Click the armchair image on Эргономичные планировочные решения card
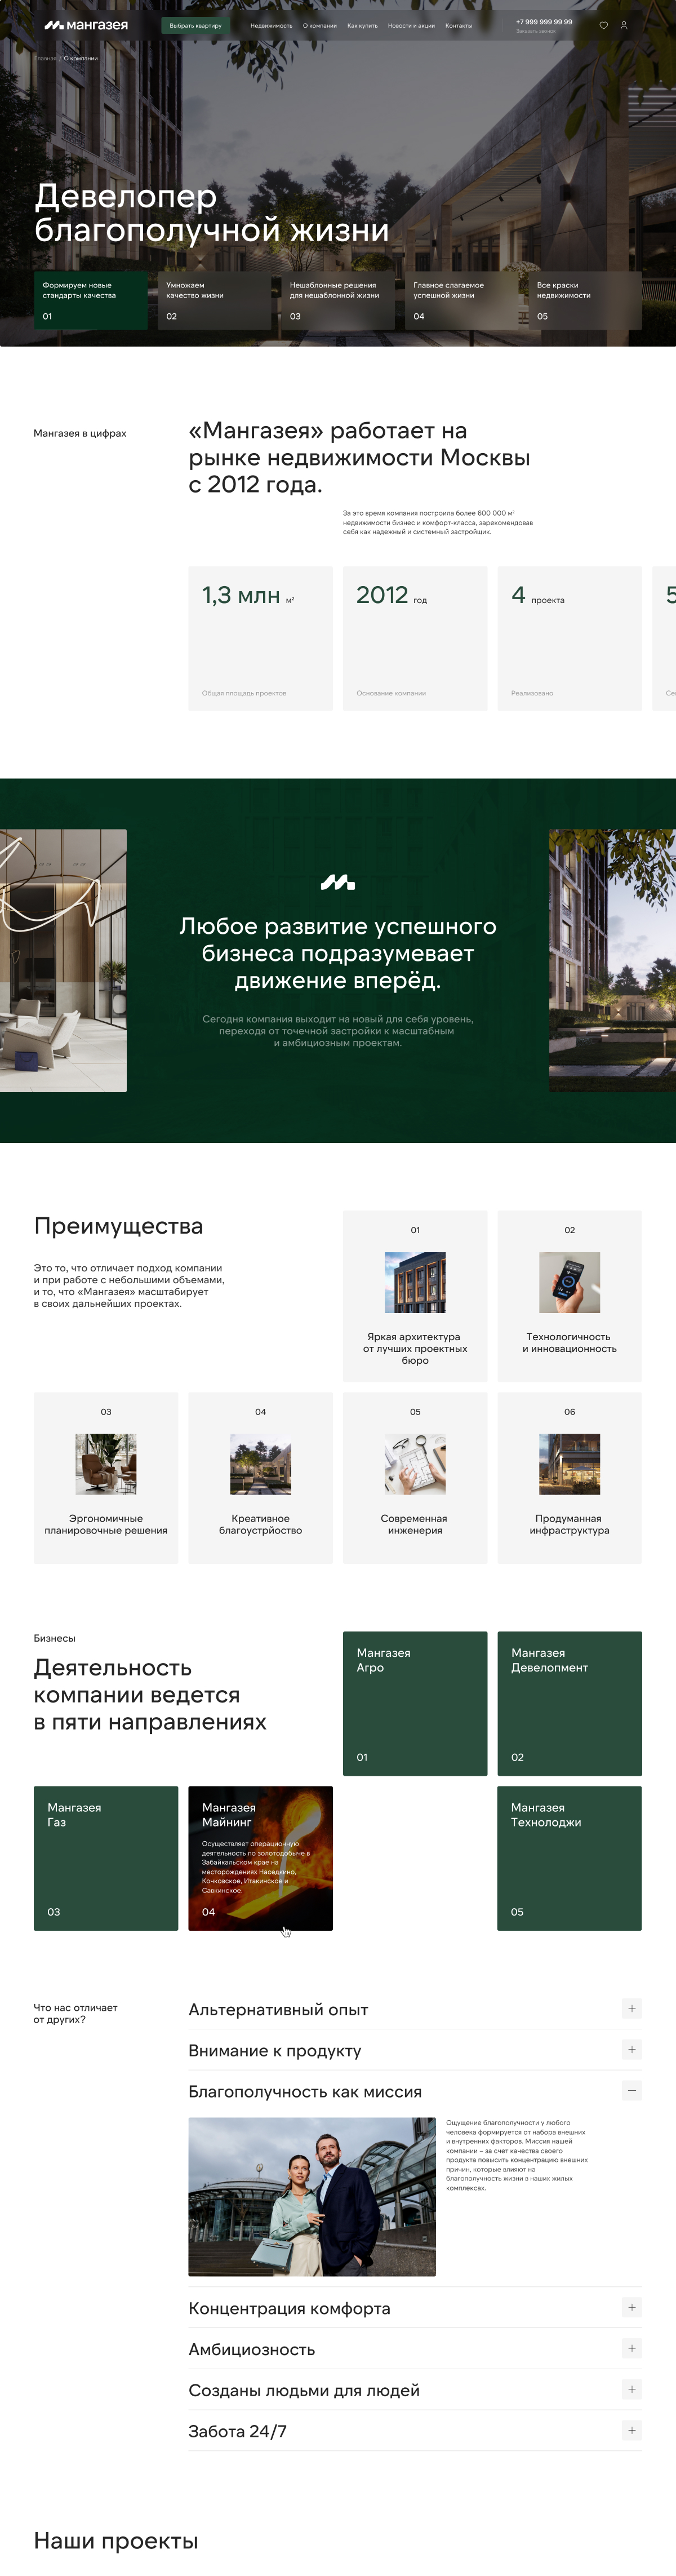 (x=106, y=1463)
